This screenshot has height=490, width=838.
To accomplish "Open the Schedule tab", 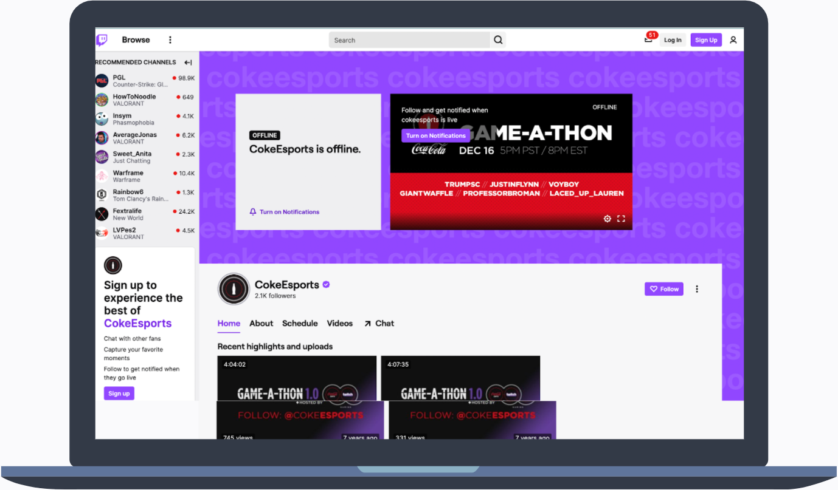I will point(300,324).
